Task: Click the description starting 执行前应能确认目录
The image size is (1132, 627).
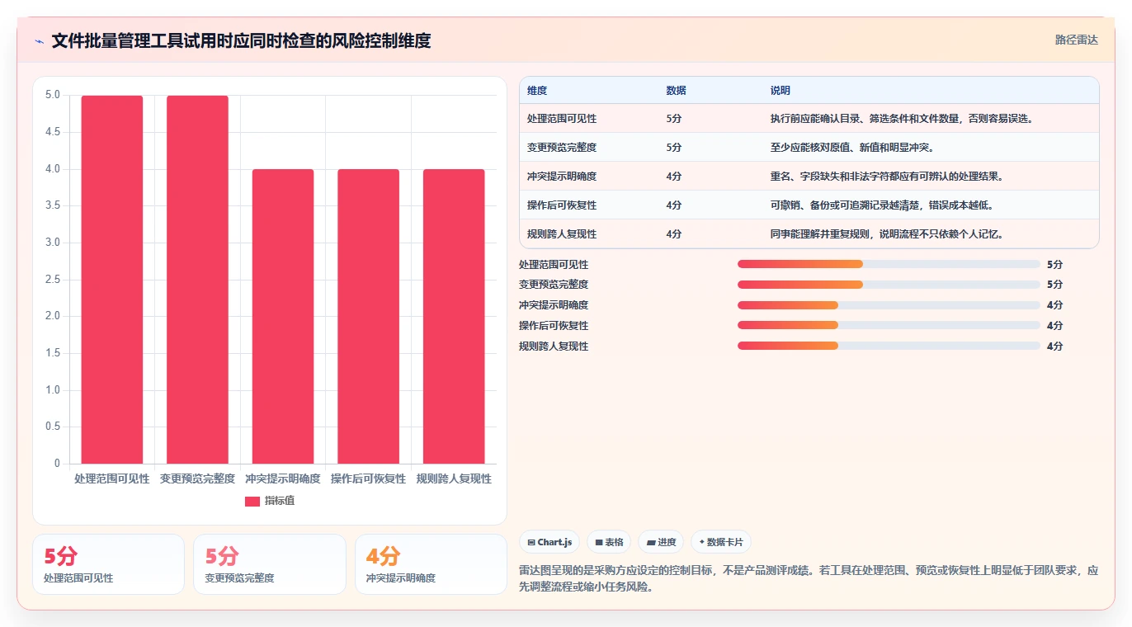Action: (902, 119)
